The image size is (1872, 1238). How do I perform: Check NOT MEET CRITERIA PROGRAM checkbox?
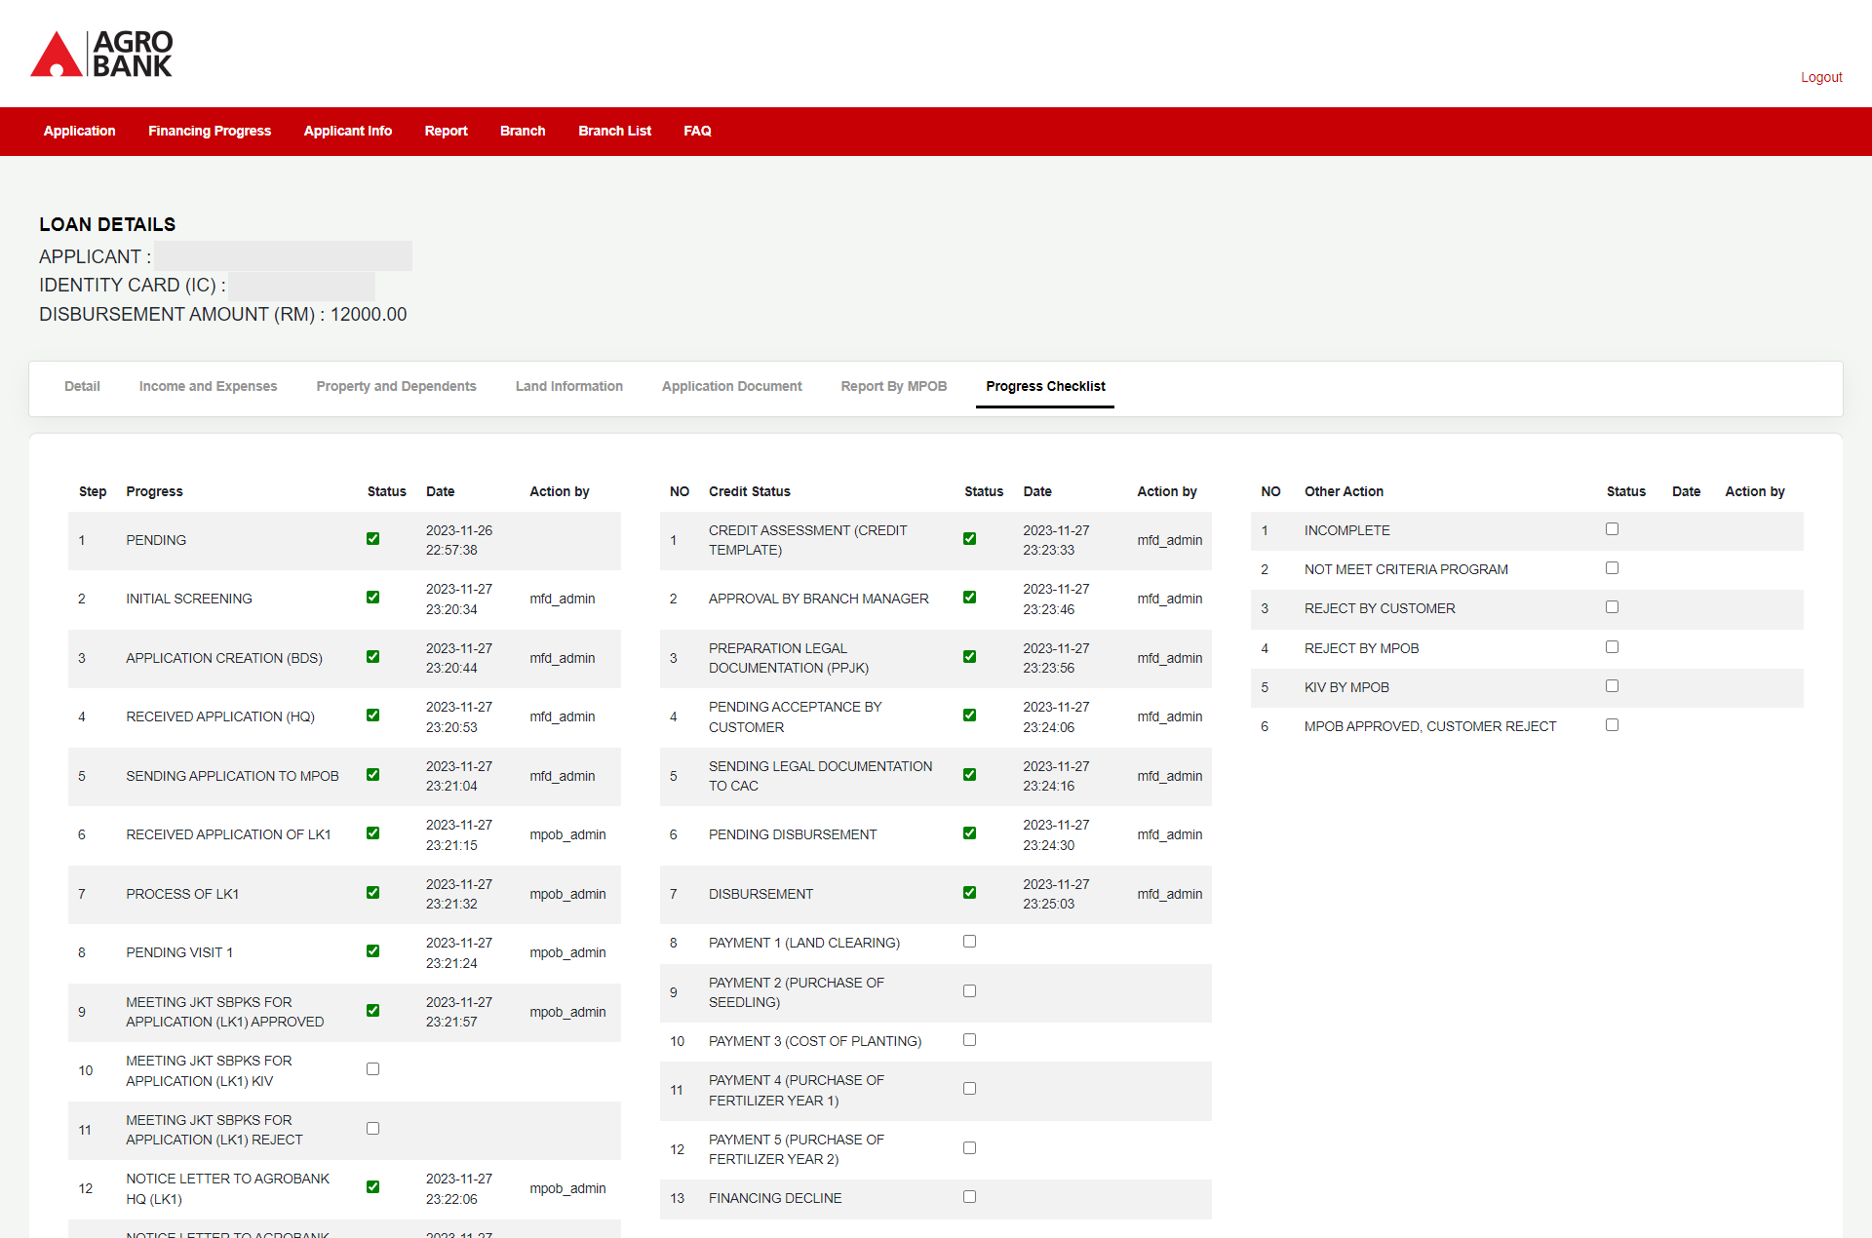(1612, 568)
